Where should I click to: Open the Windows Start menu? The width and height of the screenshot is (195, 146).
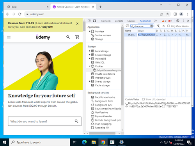[x=4, y=142]
